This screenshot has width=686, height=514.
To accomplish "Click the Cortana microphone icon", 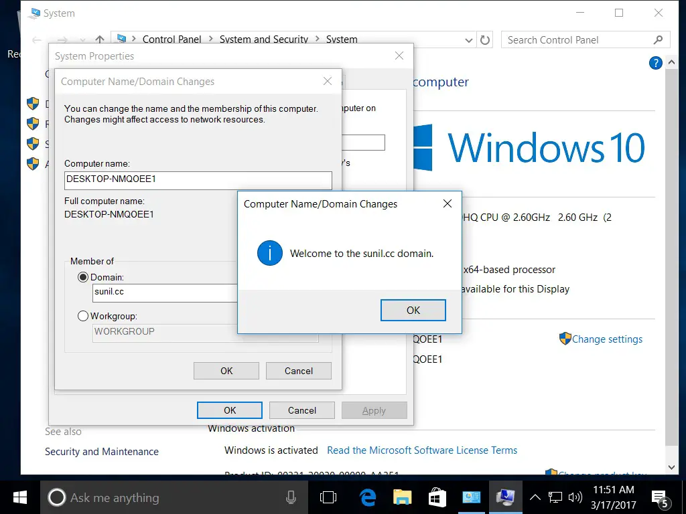I will pyautogui.click(x=291, y=497).
